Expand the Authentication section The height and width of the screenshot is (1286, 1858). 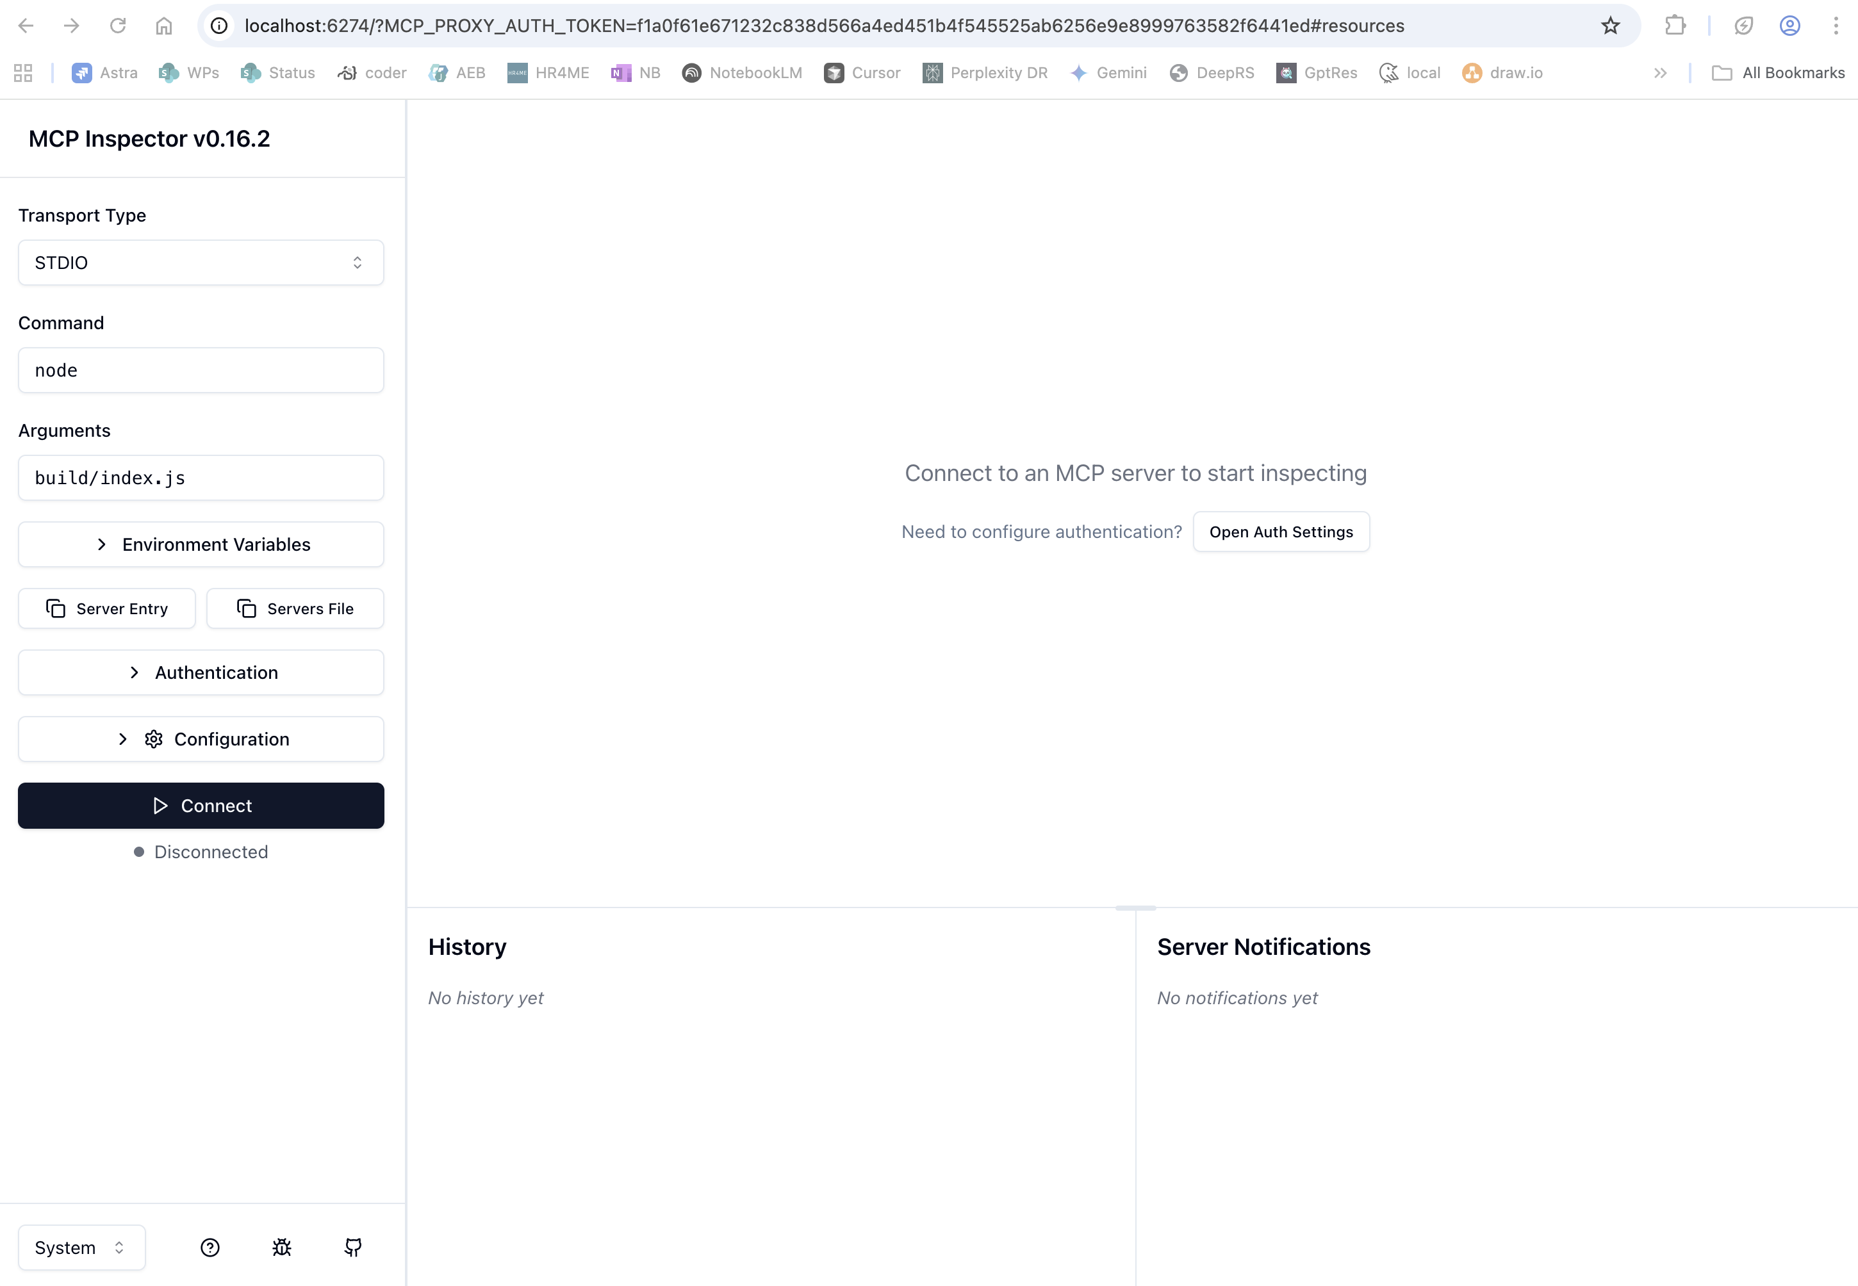click(x=201, y=673)
